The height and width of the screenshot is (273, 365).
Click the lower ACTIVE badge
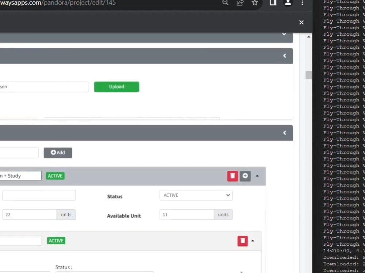[56, 241]
